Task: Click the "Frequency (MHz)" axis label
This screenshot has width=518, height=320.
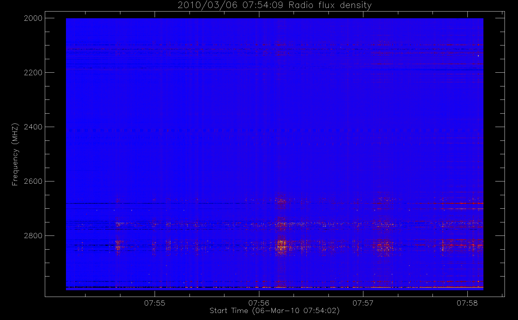Action: (x=15, y=154)
